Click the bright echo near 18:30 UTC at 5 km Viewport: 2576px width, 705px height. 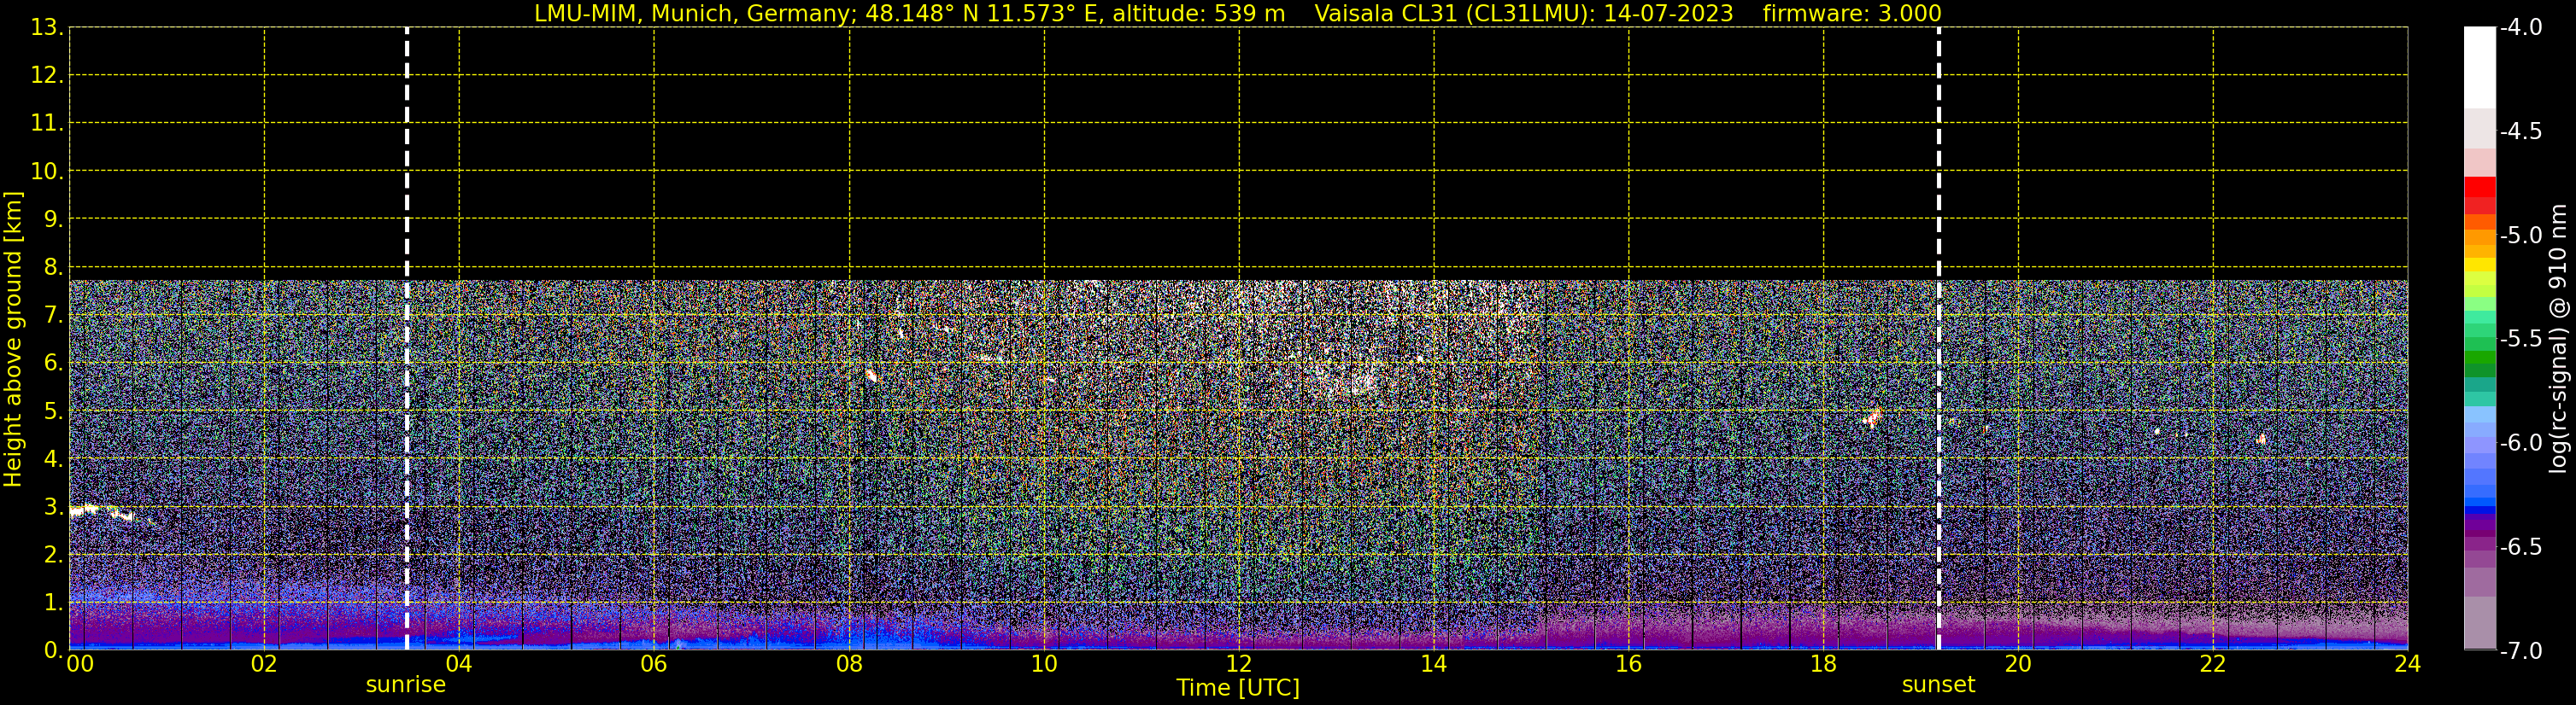(1871, 418)
